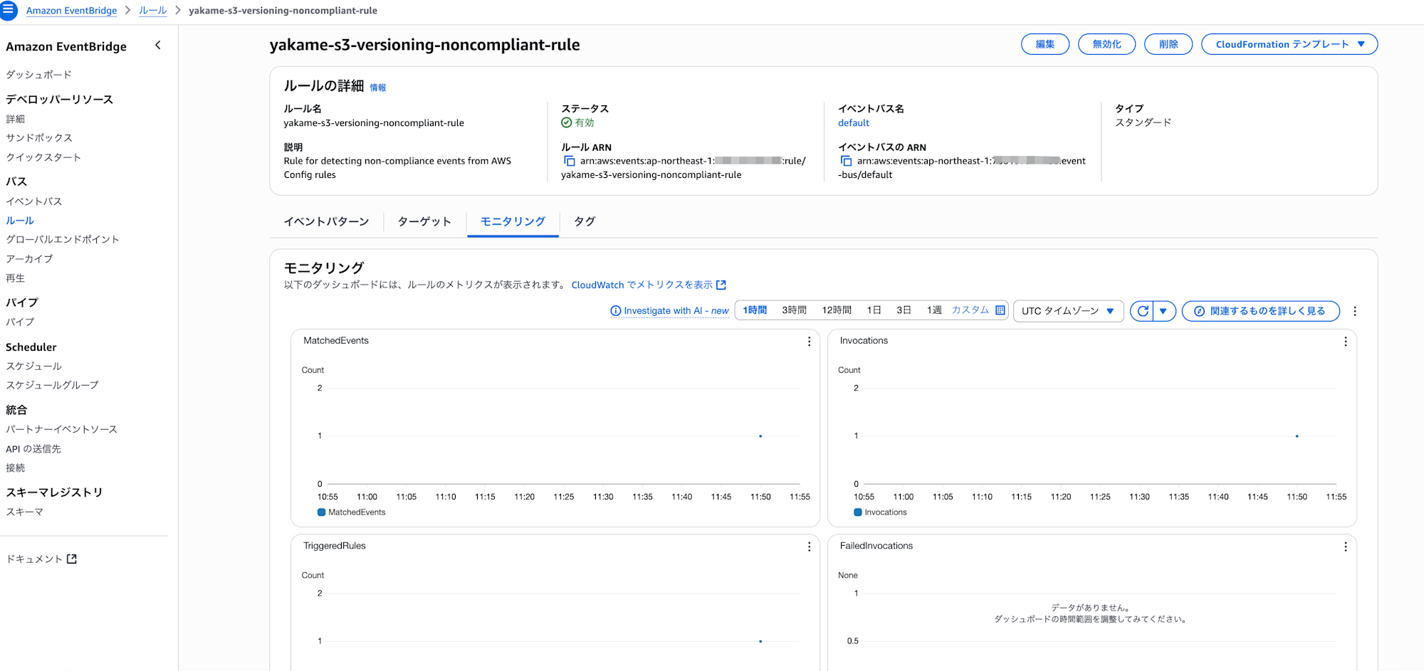Screen dimensions: 1424x671
Task: Go to ルール breadcrumb link
Action: [152, 11]
